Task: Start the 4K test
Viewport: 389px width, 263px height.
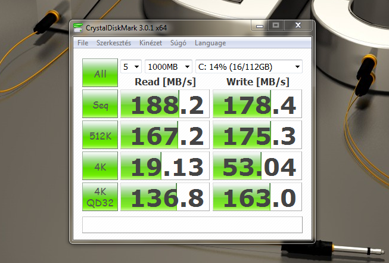Action: [100, 166]
